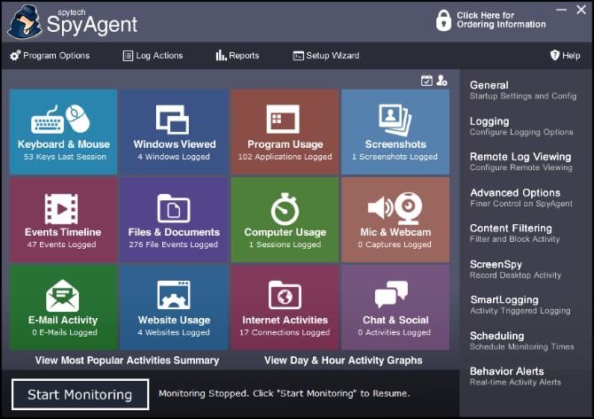Screen dimensions: 594x419
Task: Click Here for Ordering Information link
Action: [501, 20]
